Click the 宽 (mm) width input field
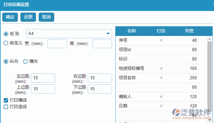This screenshot has width=214, height=123. [57, 44]
